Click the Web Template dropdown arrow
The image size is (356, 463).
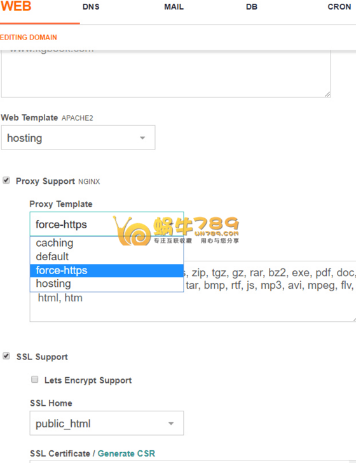[142, 138]
